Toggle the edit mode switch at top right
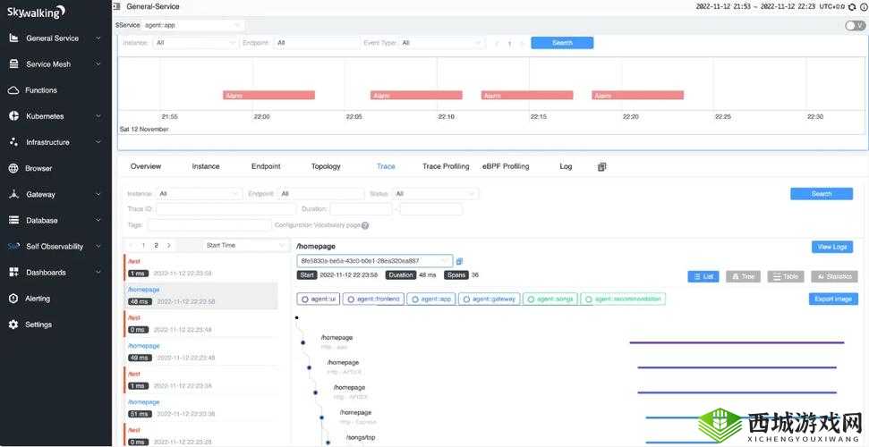 pyautogui.click(x=854, y=25)
